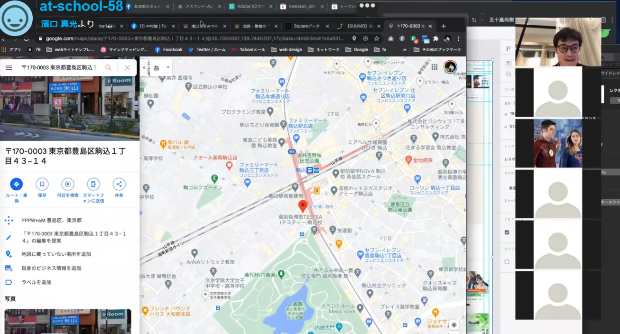Collapse the side panel with the small arrow
Screen dimensions: 620x334
pyautogui.click(x=144, y=67)
